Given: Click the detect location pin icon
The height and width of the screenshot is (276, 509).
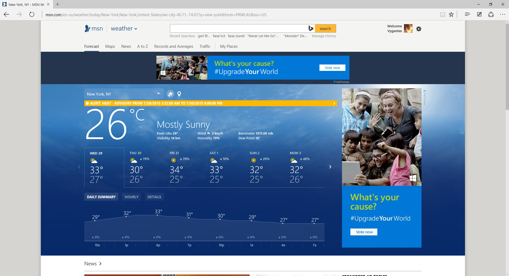Looking at the screenshot, I should click(179, 94).
